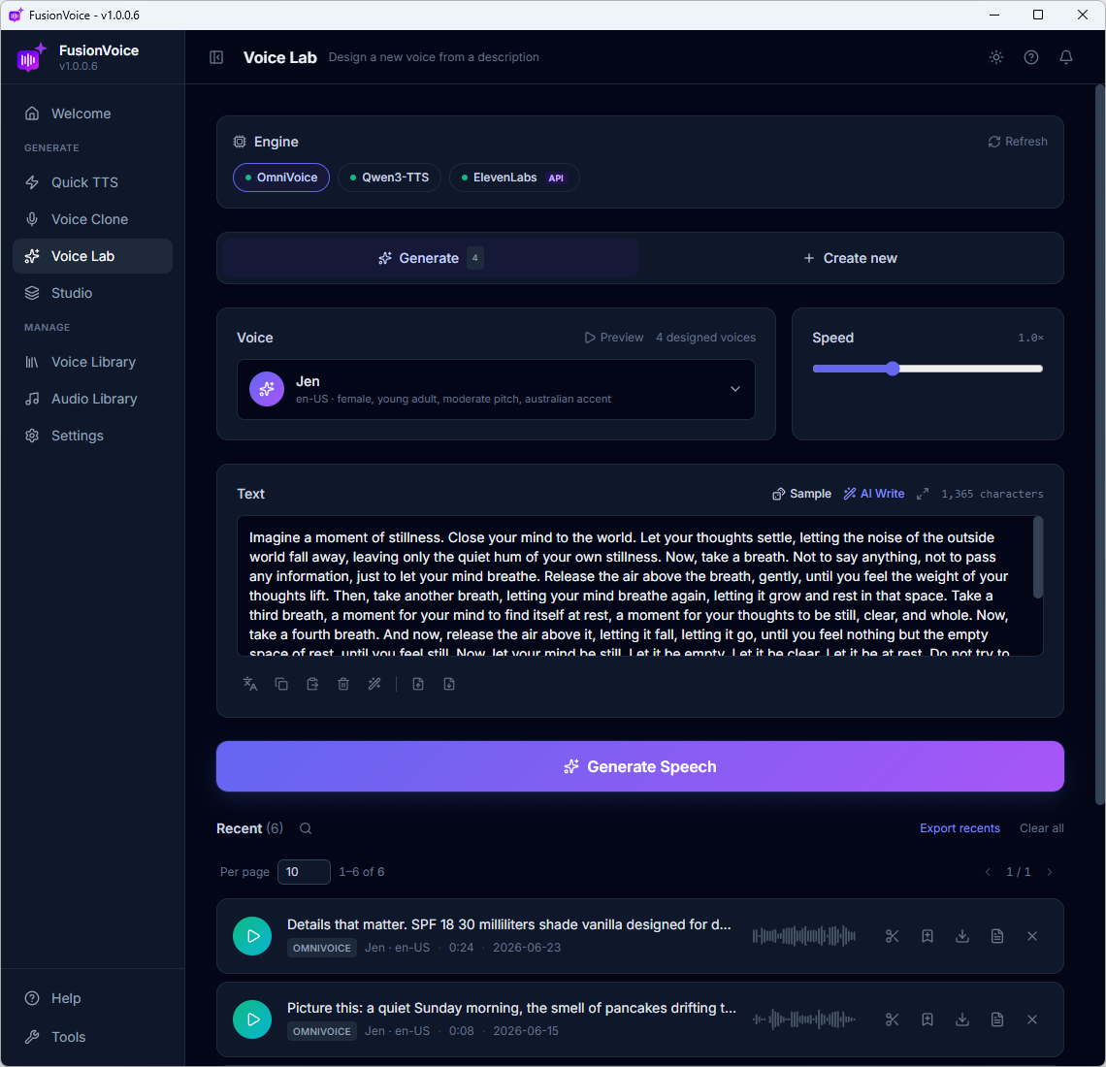
Task: Click the Generate Speech button
Action: tap(639, 766)
